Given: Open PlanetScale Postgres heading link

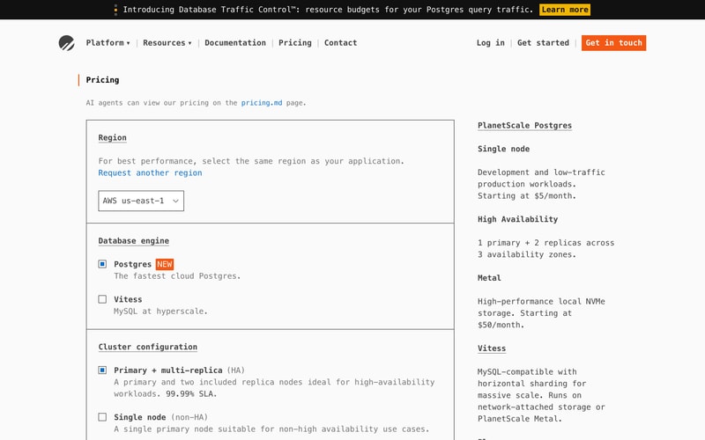Looking at the screenshot, I should (x=524, y=125).
